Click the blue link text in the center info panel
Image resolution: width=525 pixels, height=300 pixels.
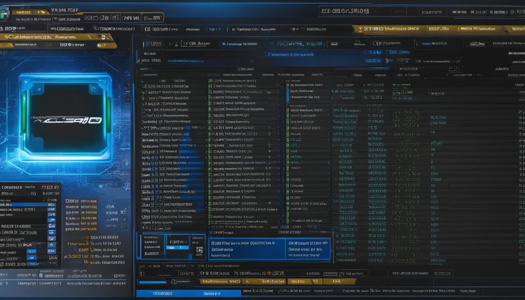231,244
